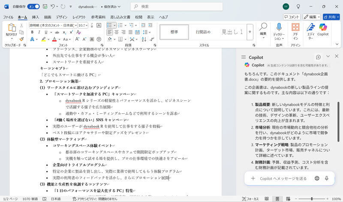Click the 貼り付け paste icon
The width and height of the screenshot is (343, 202).
(12, 27)
